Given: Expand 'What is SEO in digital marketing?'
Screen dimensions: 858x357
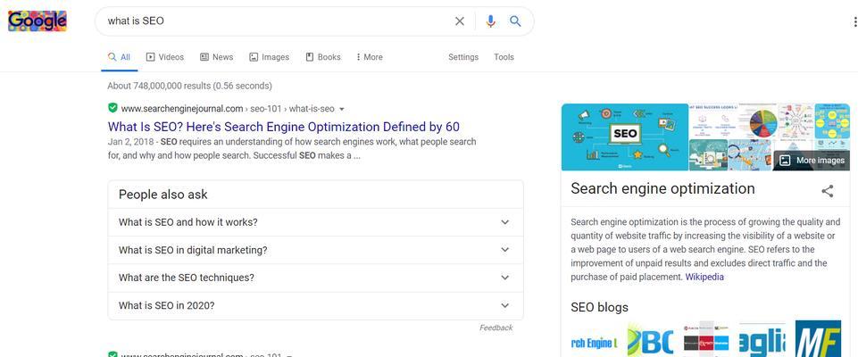Looking at the screenshot, I should (x=315, y=250).
